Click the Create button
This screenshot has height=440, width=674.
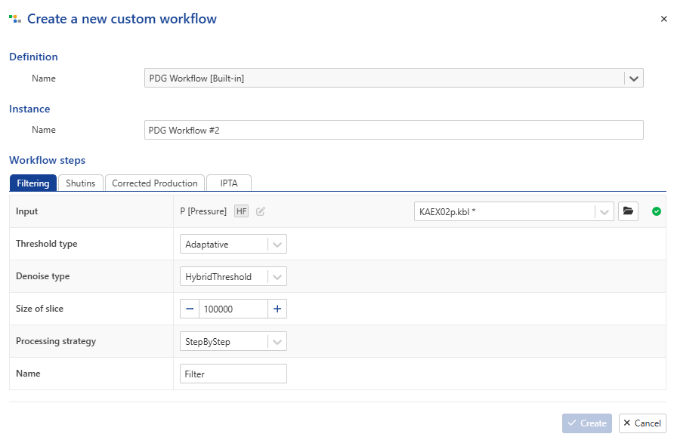coord(587,423)
